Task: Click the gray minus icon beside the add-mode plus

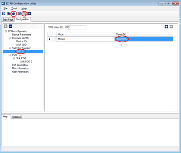Action: (x=171, y=27)
